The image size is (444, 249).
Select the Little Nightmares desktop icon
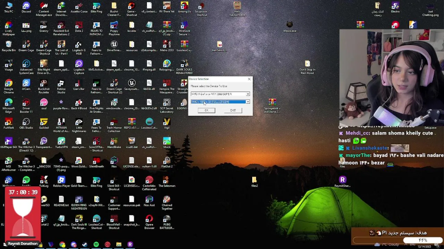pyautogui.click(x=79, y=125)
